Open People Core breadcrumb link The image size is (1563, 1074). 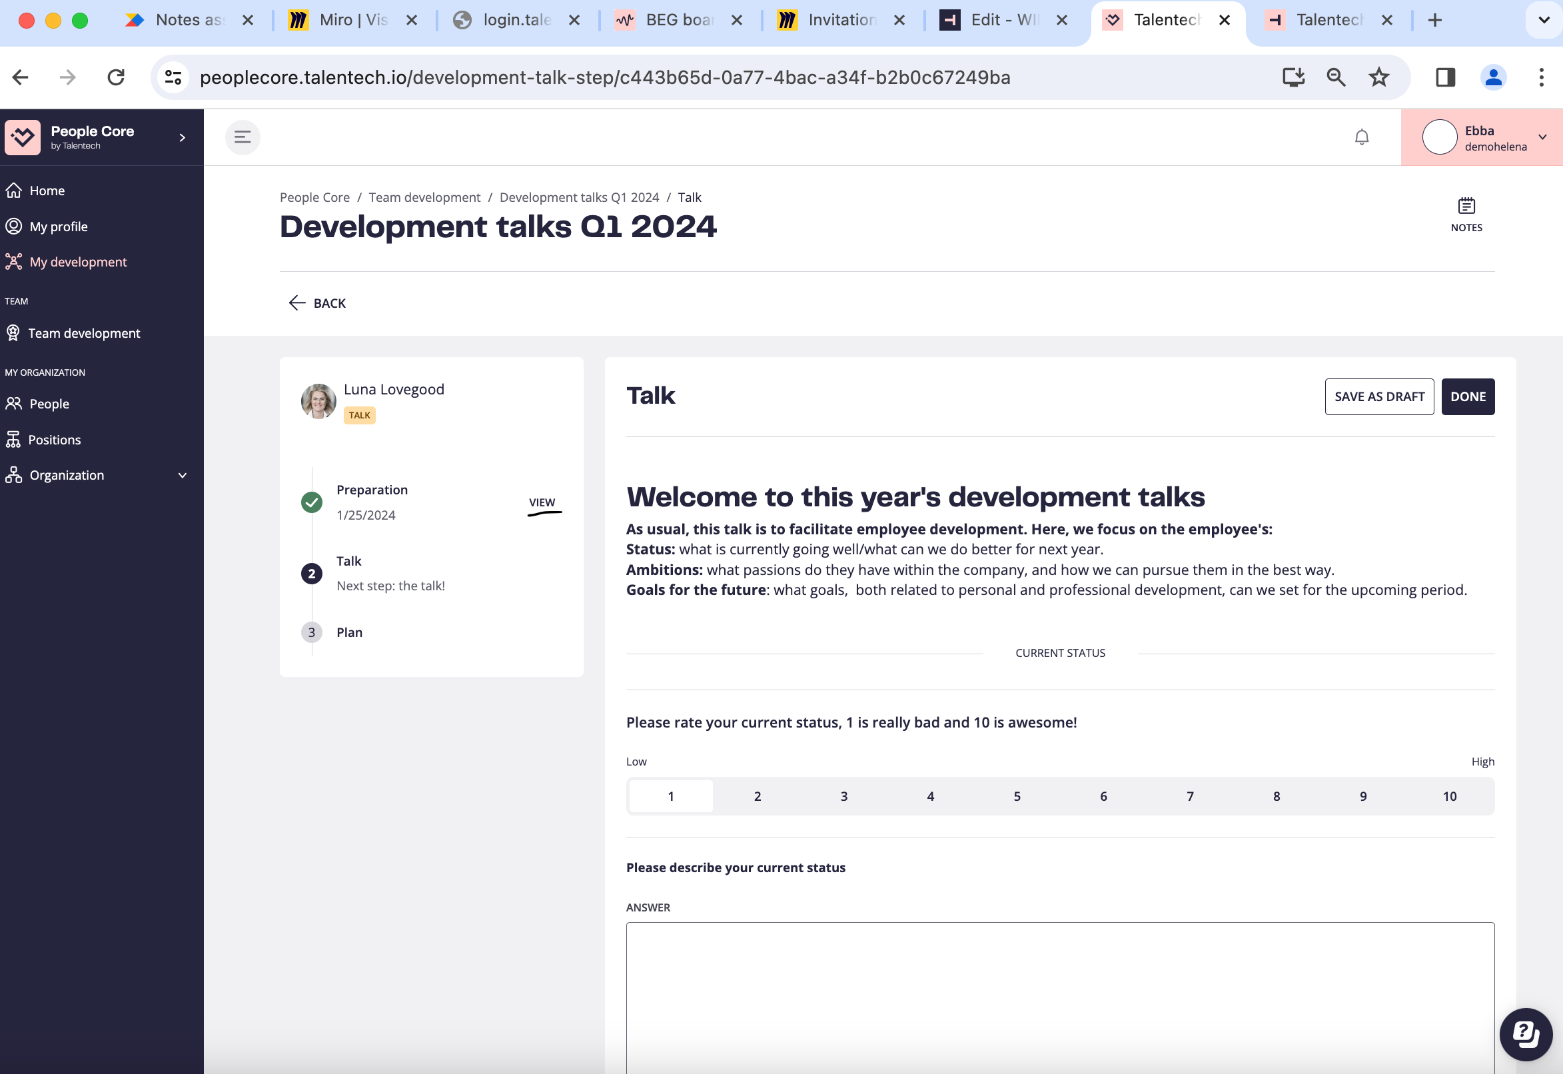[x=314, y=197]
